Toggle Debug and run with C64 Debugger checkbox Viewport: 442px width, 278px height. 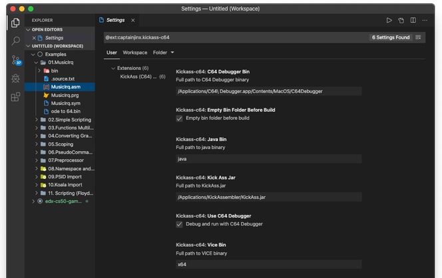tap(179, 224)
